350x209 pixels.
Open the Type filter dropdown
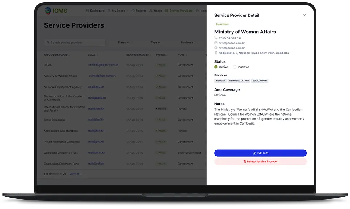155,43
